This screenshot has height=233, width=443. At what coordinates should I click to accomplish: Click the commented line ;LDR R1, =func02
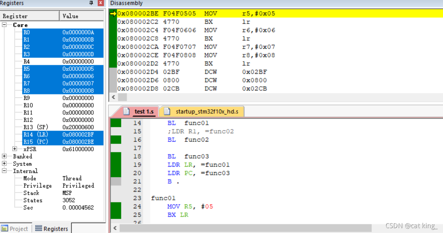coord(201,131)
